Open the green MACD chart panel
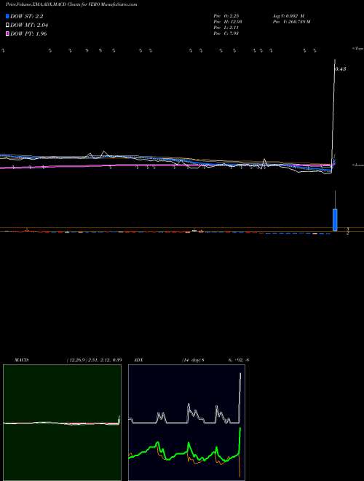 [x=62, y=423]
